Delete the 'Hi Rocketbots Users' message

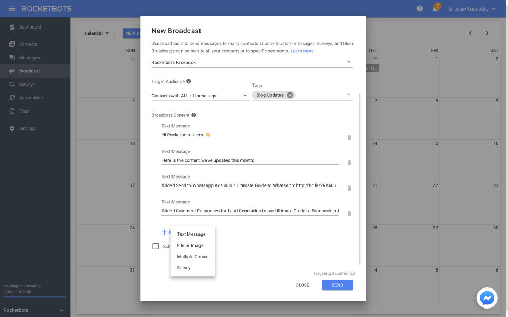point(349,137)
